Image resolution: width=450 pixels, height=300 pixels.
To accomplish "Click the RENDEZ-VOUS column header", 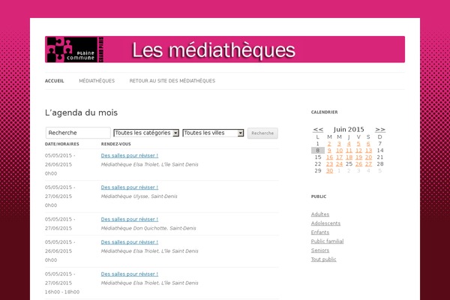I will point(116,144).
